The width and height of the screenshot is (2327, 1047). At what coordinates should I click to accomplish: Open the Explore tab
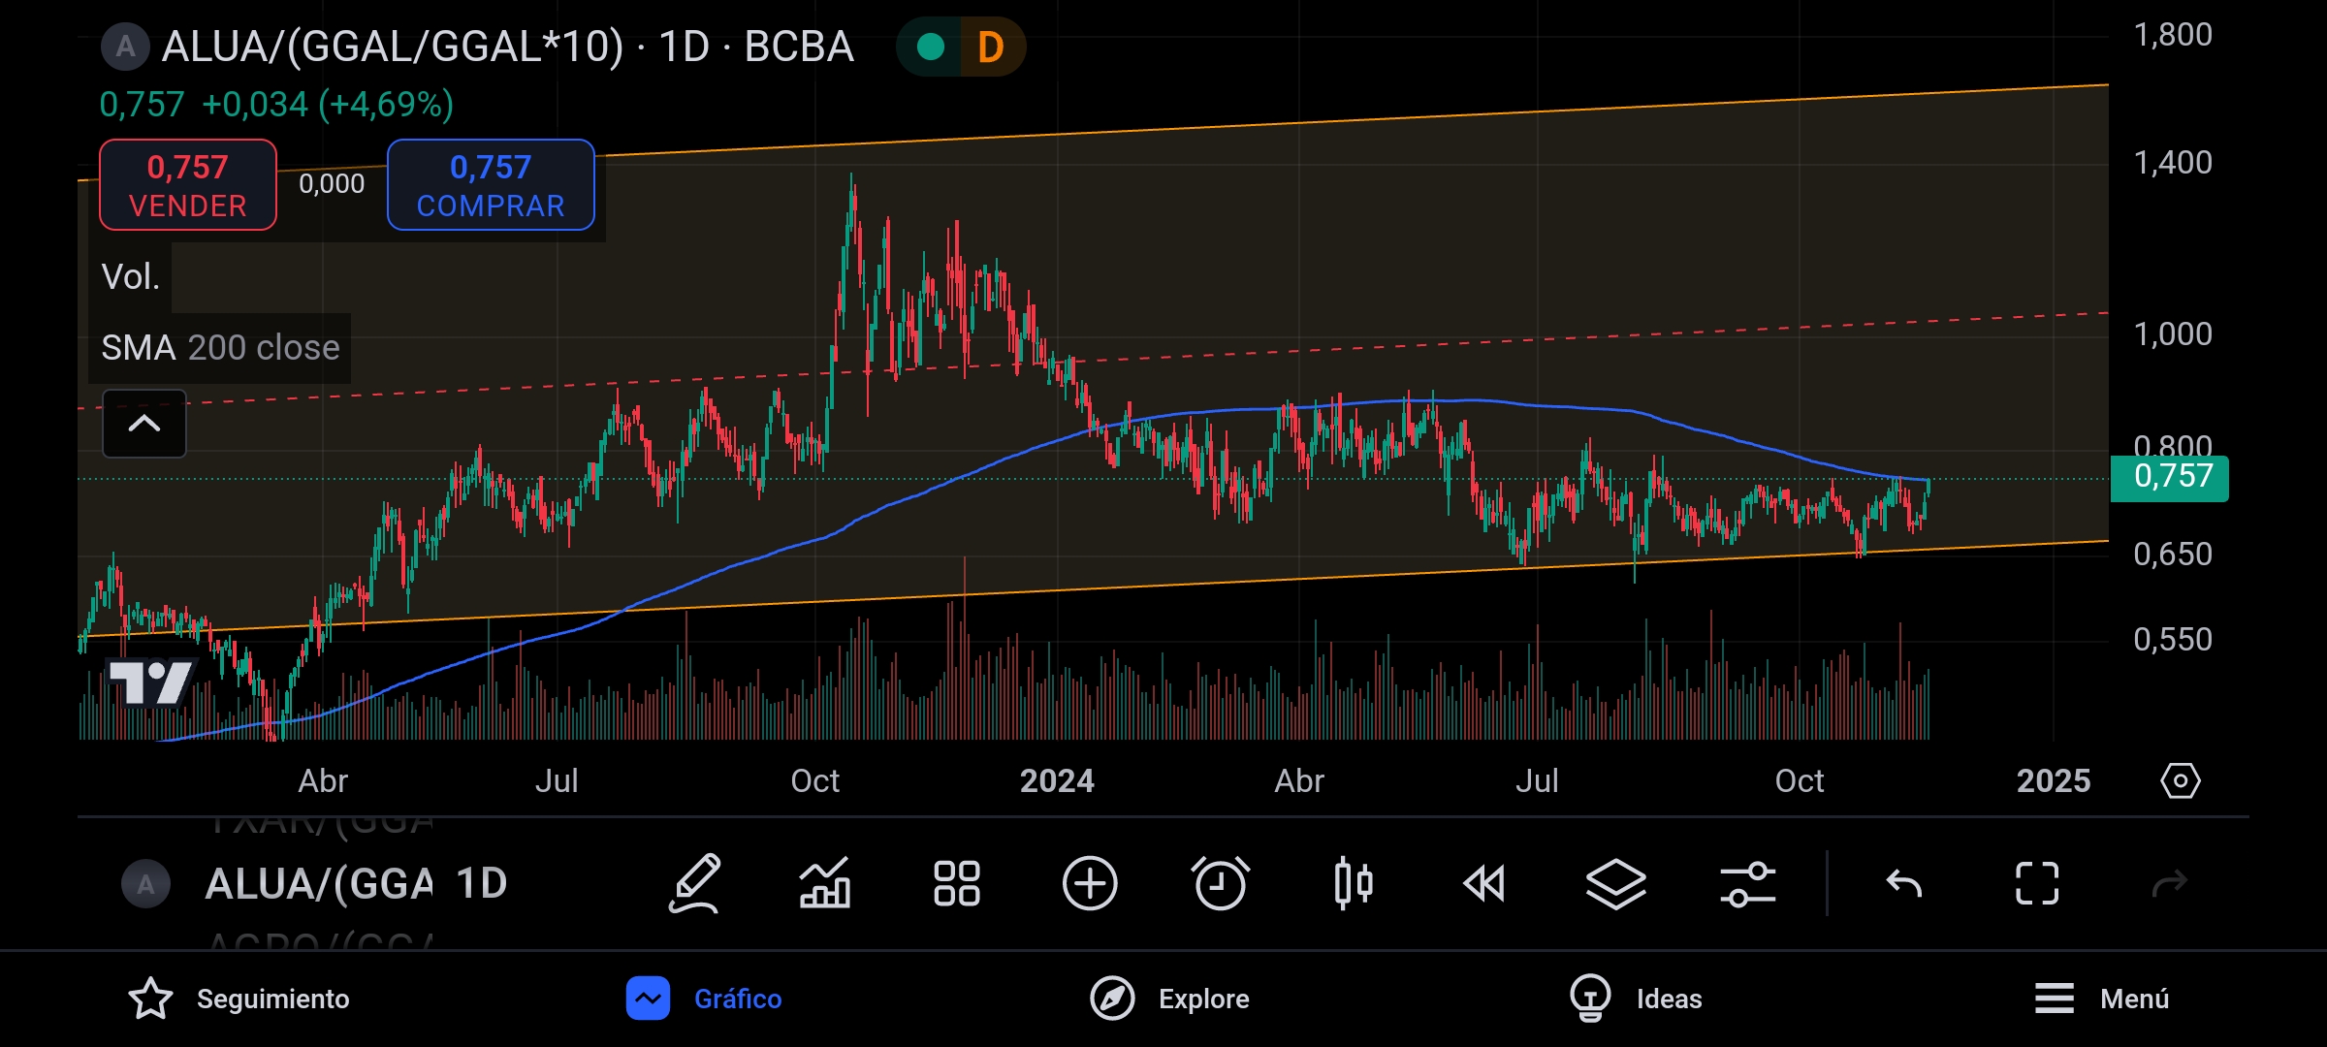pos(1169,999)
